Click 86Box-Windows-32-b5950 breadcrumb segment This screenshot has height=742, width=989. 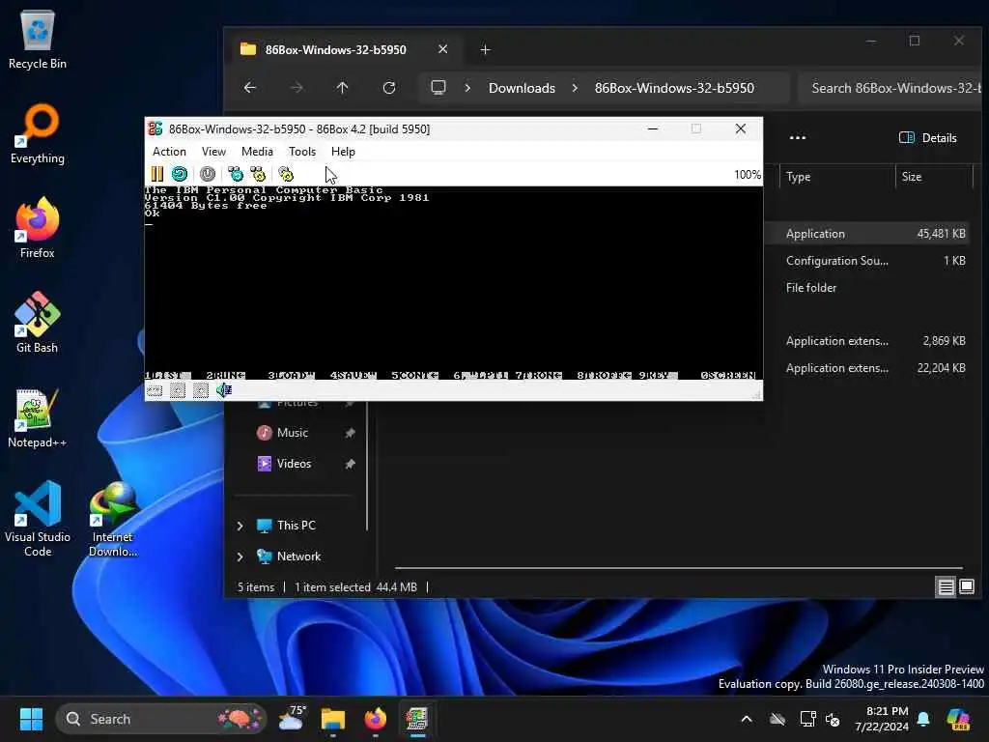pyautogui.click(x=673, y=88)
